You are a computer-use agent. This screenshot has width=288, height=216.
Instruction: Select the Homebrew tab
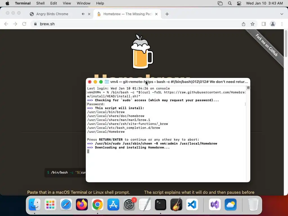click(127, 14)
